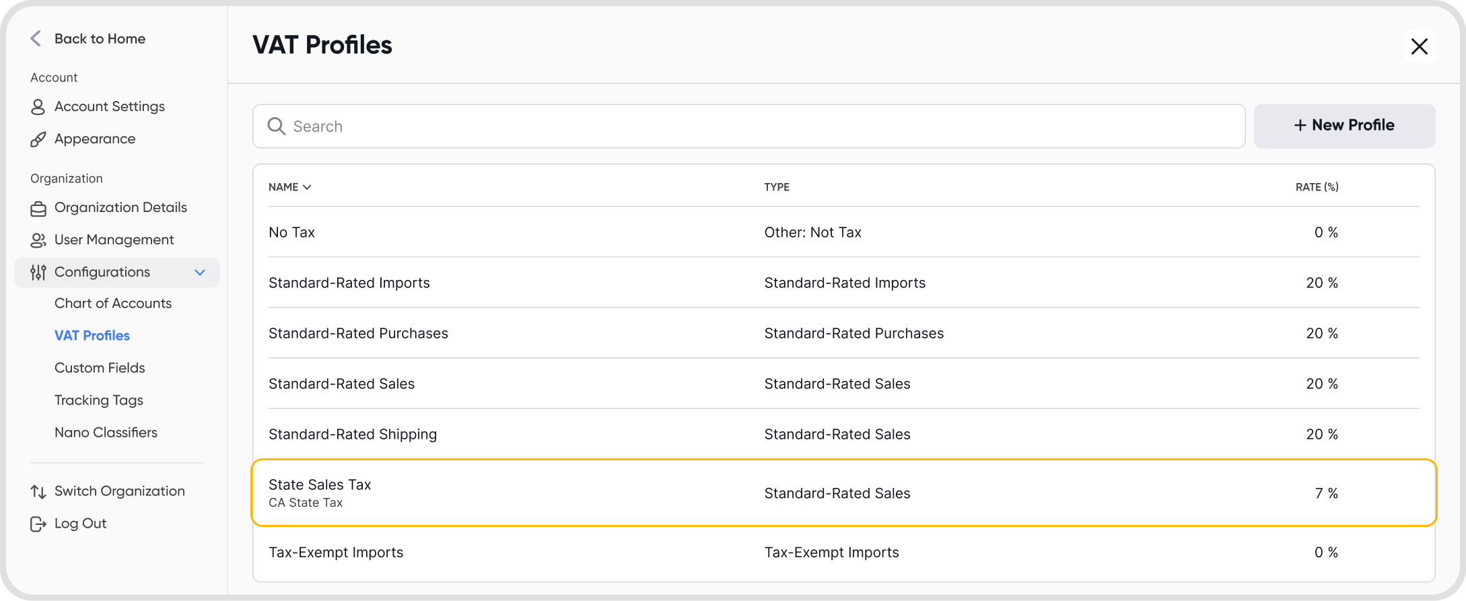Open the State Sales Tax profile row

pyautogui.click(x=843, y=493)
